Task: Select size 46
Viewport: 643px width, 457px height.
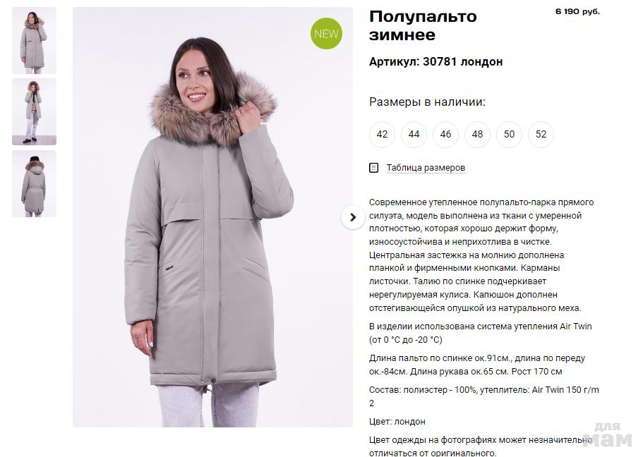Action: click(x=445, y=134)
